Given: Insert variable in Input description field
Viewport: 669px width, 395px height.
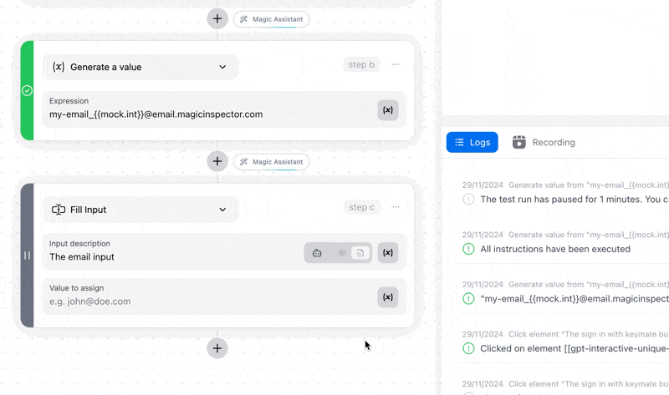Looking at the screenshot, I should coord(388,253).
